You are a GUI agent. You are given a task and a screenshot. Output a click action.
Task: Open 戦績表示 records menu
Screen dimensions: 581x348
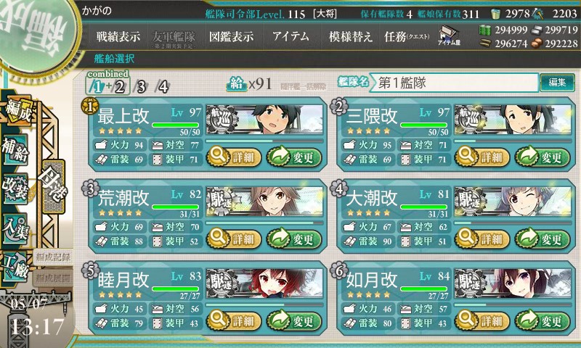pyautogui.click(x=118, y=36)
